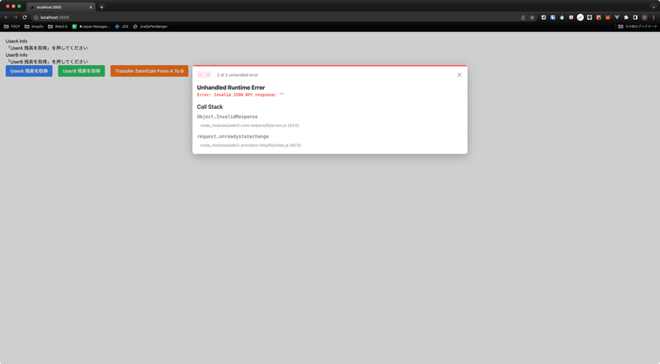Open the MetaMask fox extension
This screenshot has width=660, height=364.
[x=608, y=17]
